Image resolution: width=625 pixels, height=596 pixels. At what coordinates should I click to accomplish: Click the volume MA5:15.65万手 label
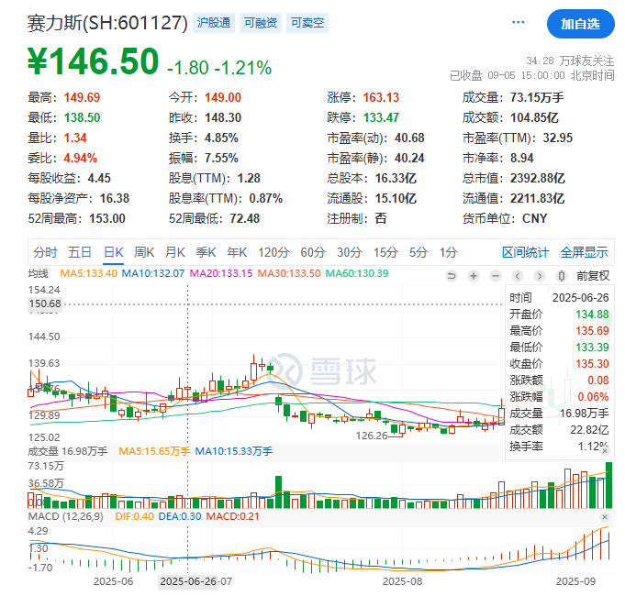point(154,451)
